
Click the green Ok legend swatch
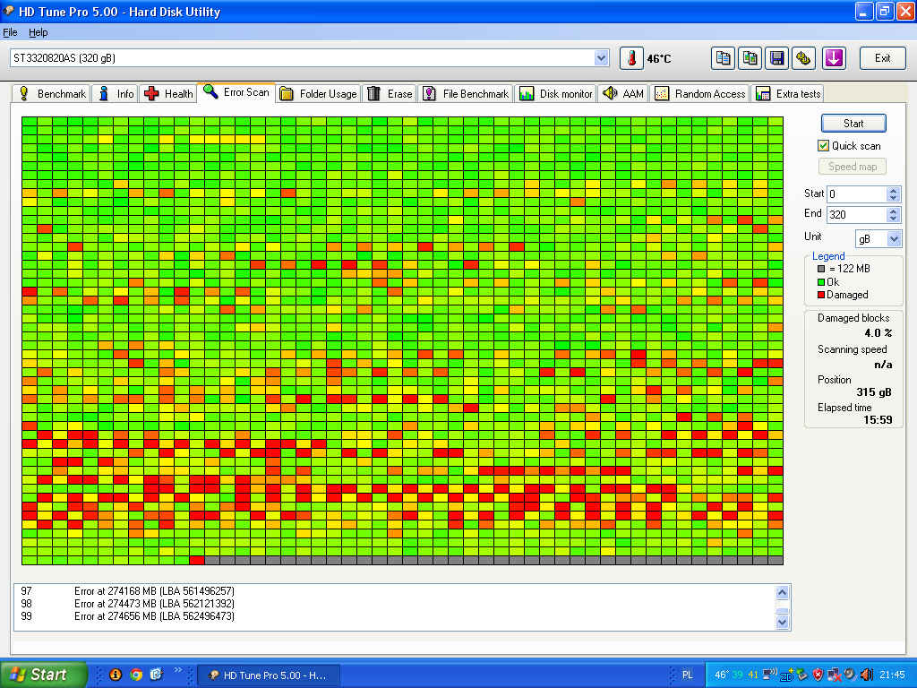[x=821, y=282]
